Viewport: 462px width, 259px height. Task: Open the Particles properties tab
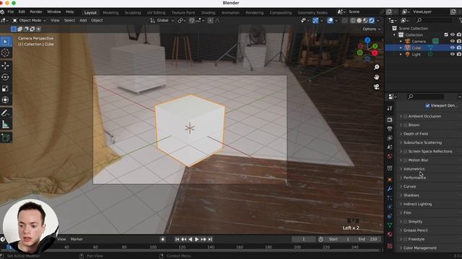click(390, 198)
